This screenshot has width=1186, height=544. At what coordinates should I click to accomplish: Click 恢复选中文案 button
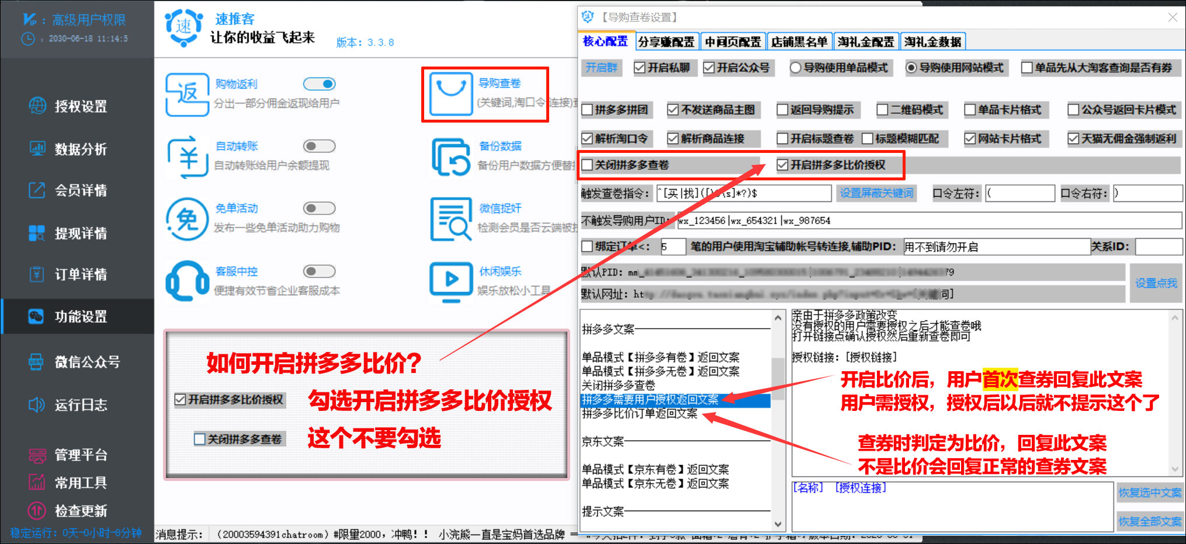coord(1150,493)
